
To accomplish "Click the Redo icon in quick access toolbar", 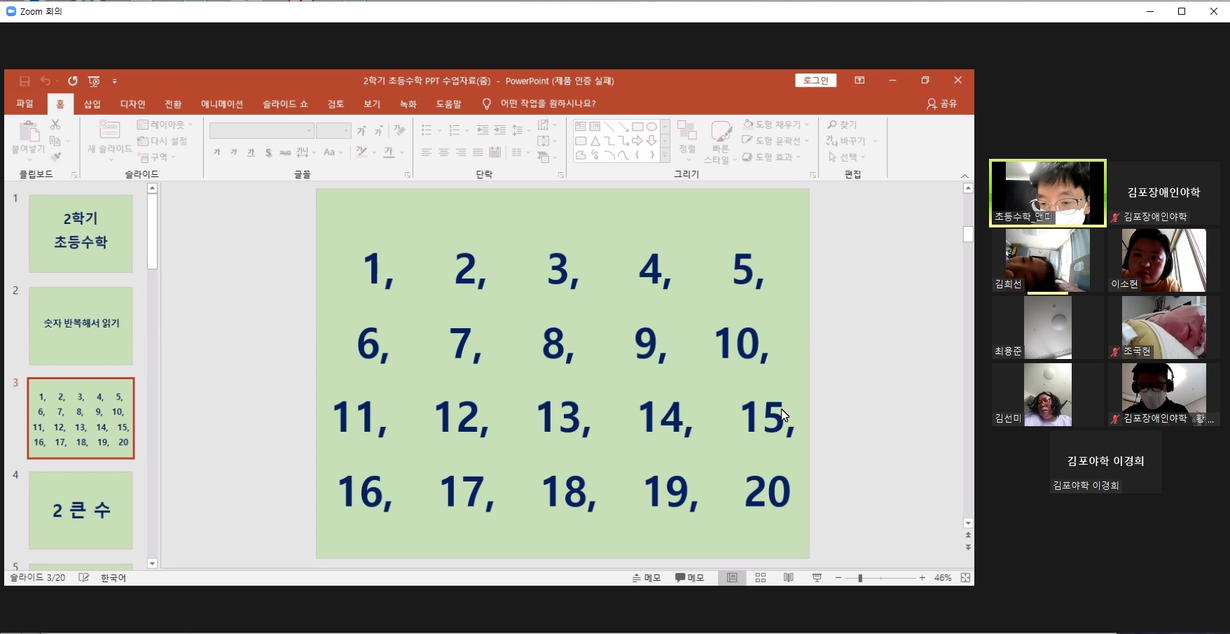I will pos(72,81).
